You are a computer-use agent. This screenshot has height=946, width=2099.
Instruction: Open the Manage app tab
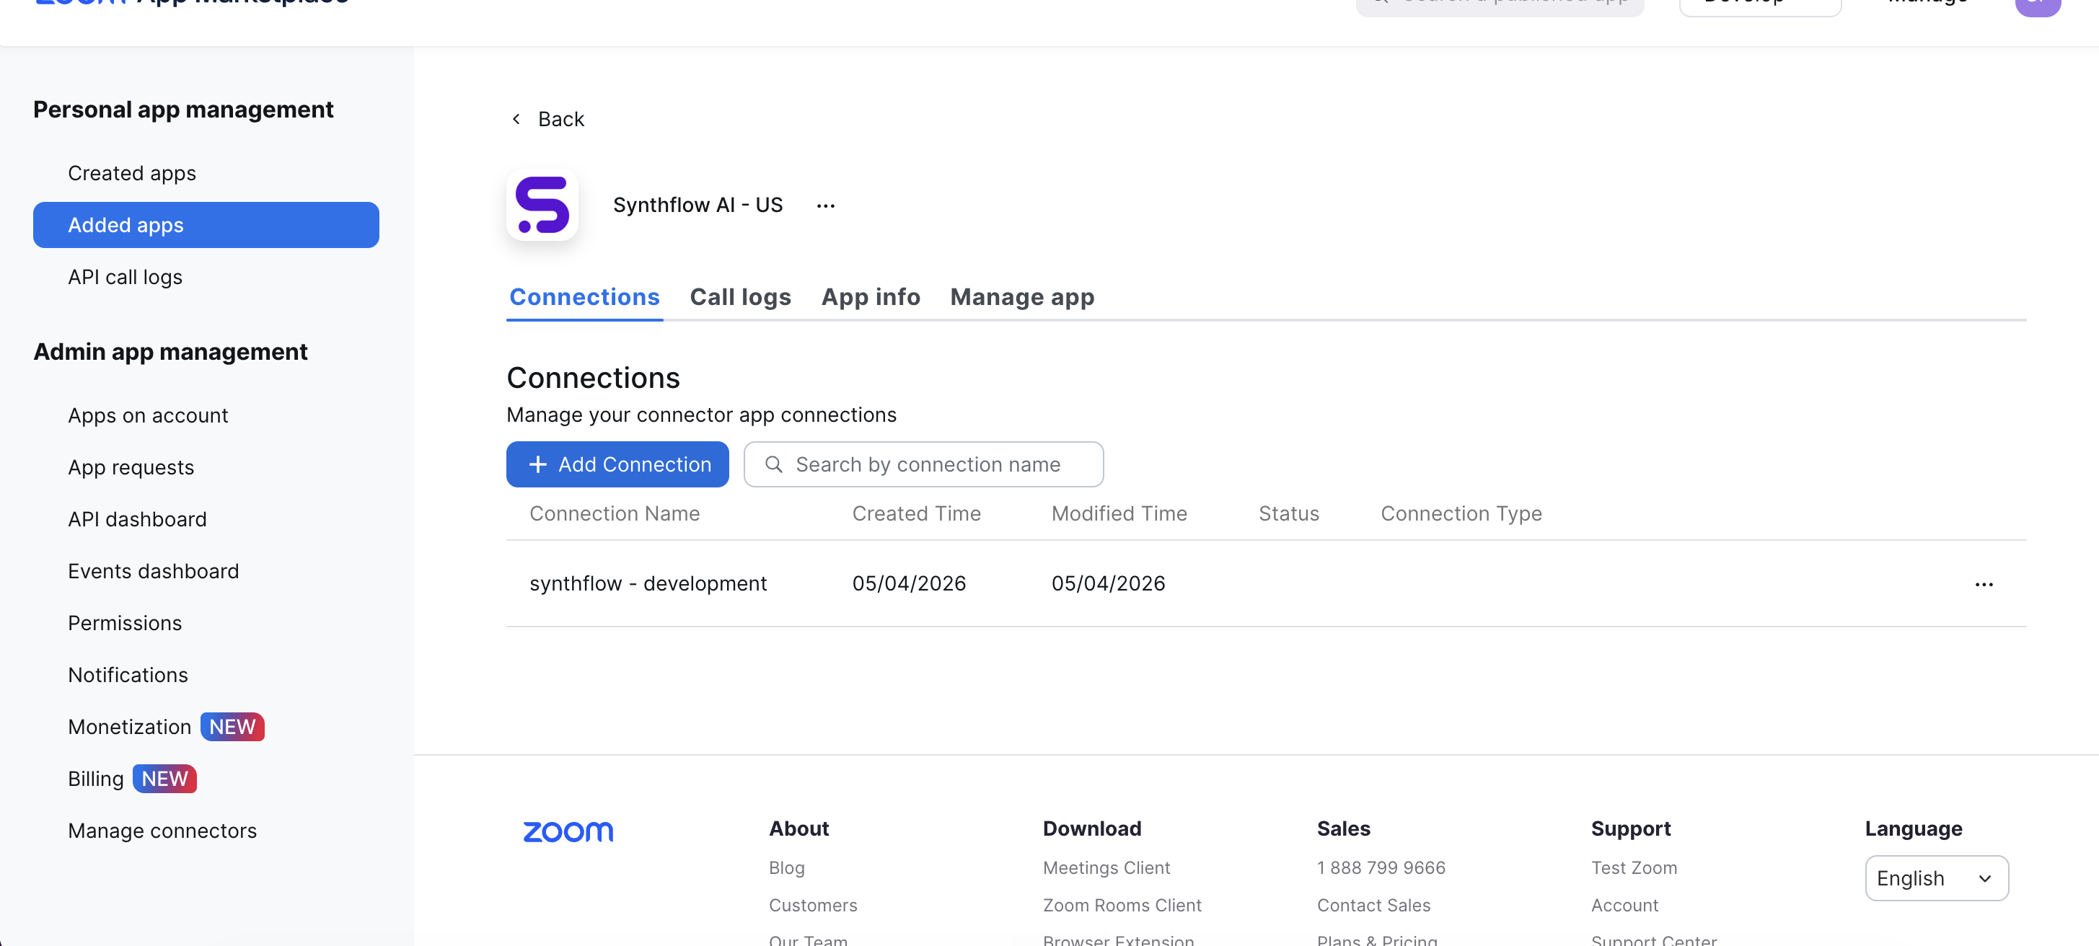pyautogui.click(x=1022, y=296)
